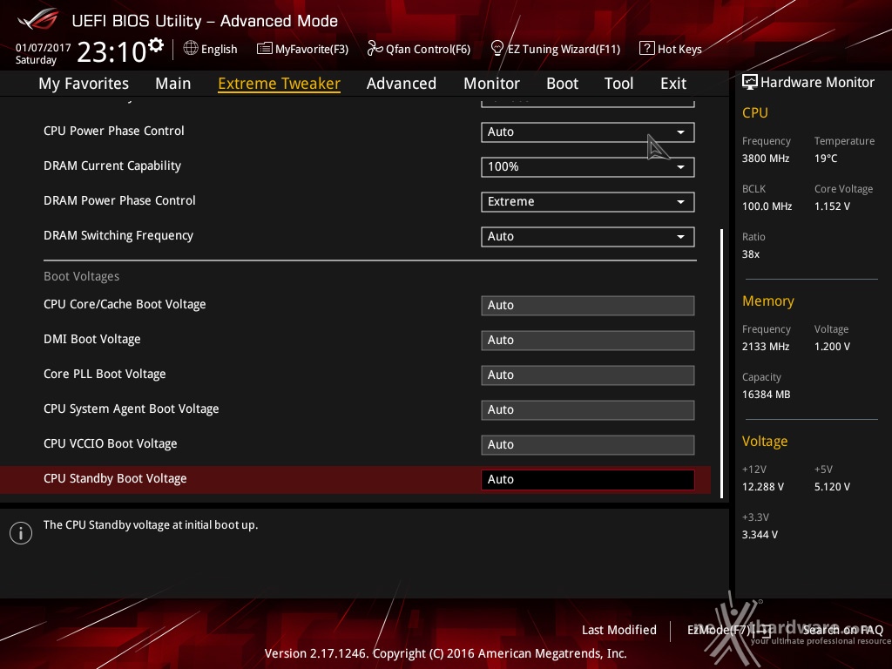
Task: Click DMI Boot Voltage input field
Action: (588, 341)
